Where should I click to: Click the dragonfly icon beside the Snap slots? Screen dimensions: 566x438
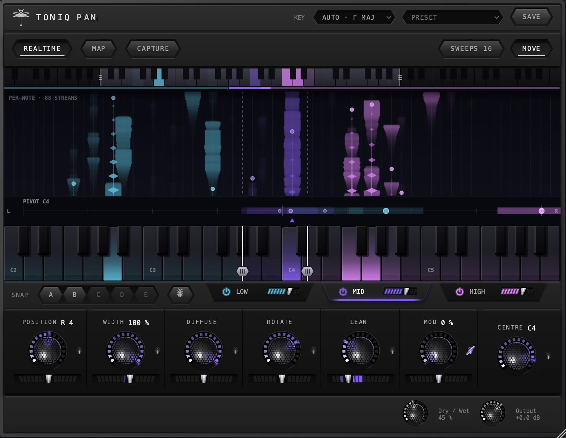pyautogui.click(x=180, y=294)
